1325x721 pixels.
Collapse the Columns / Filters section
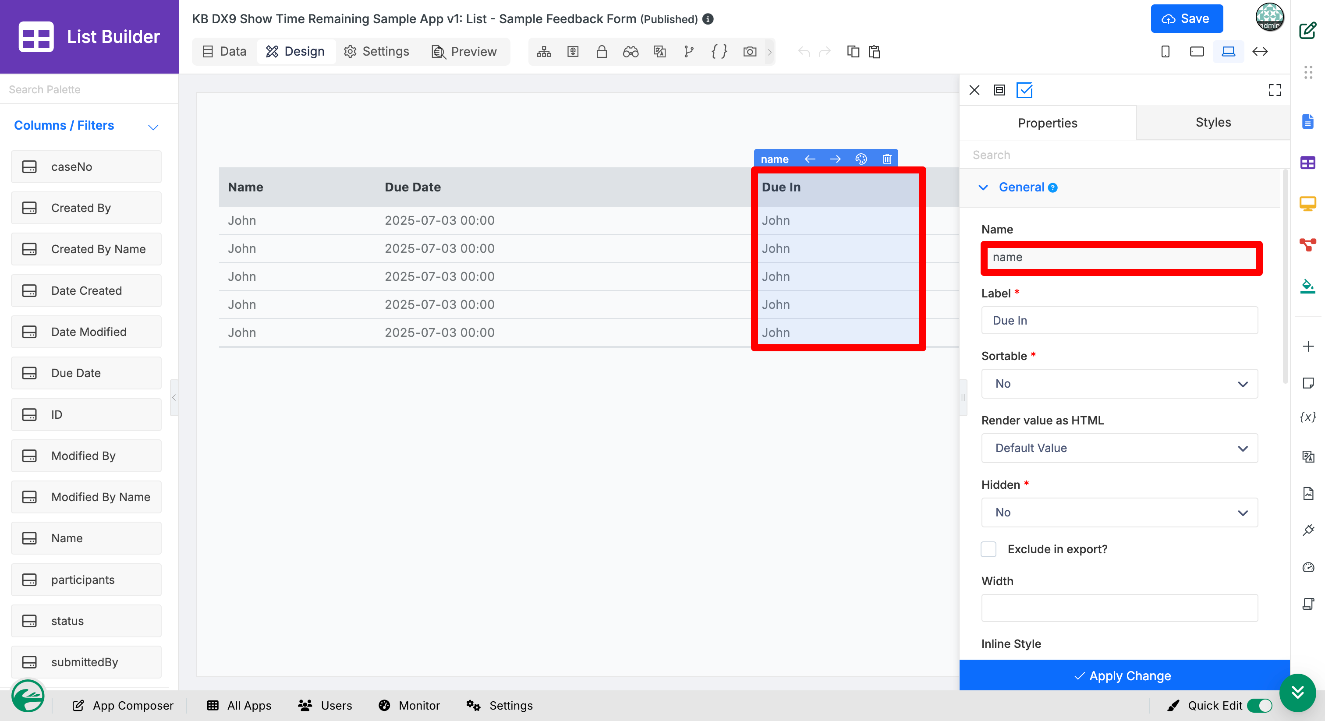(x=153, y=127)
